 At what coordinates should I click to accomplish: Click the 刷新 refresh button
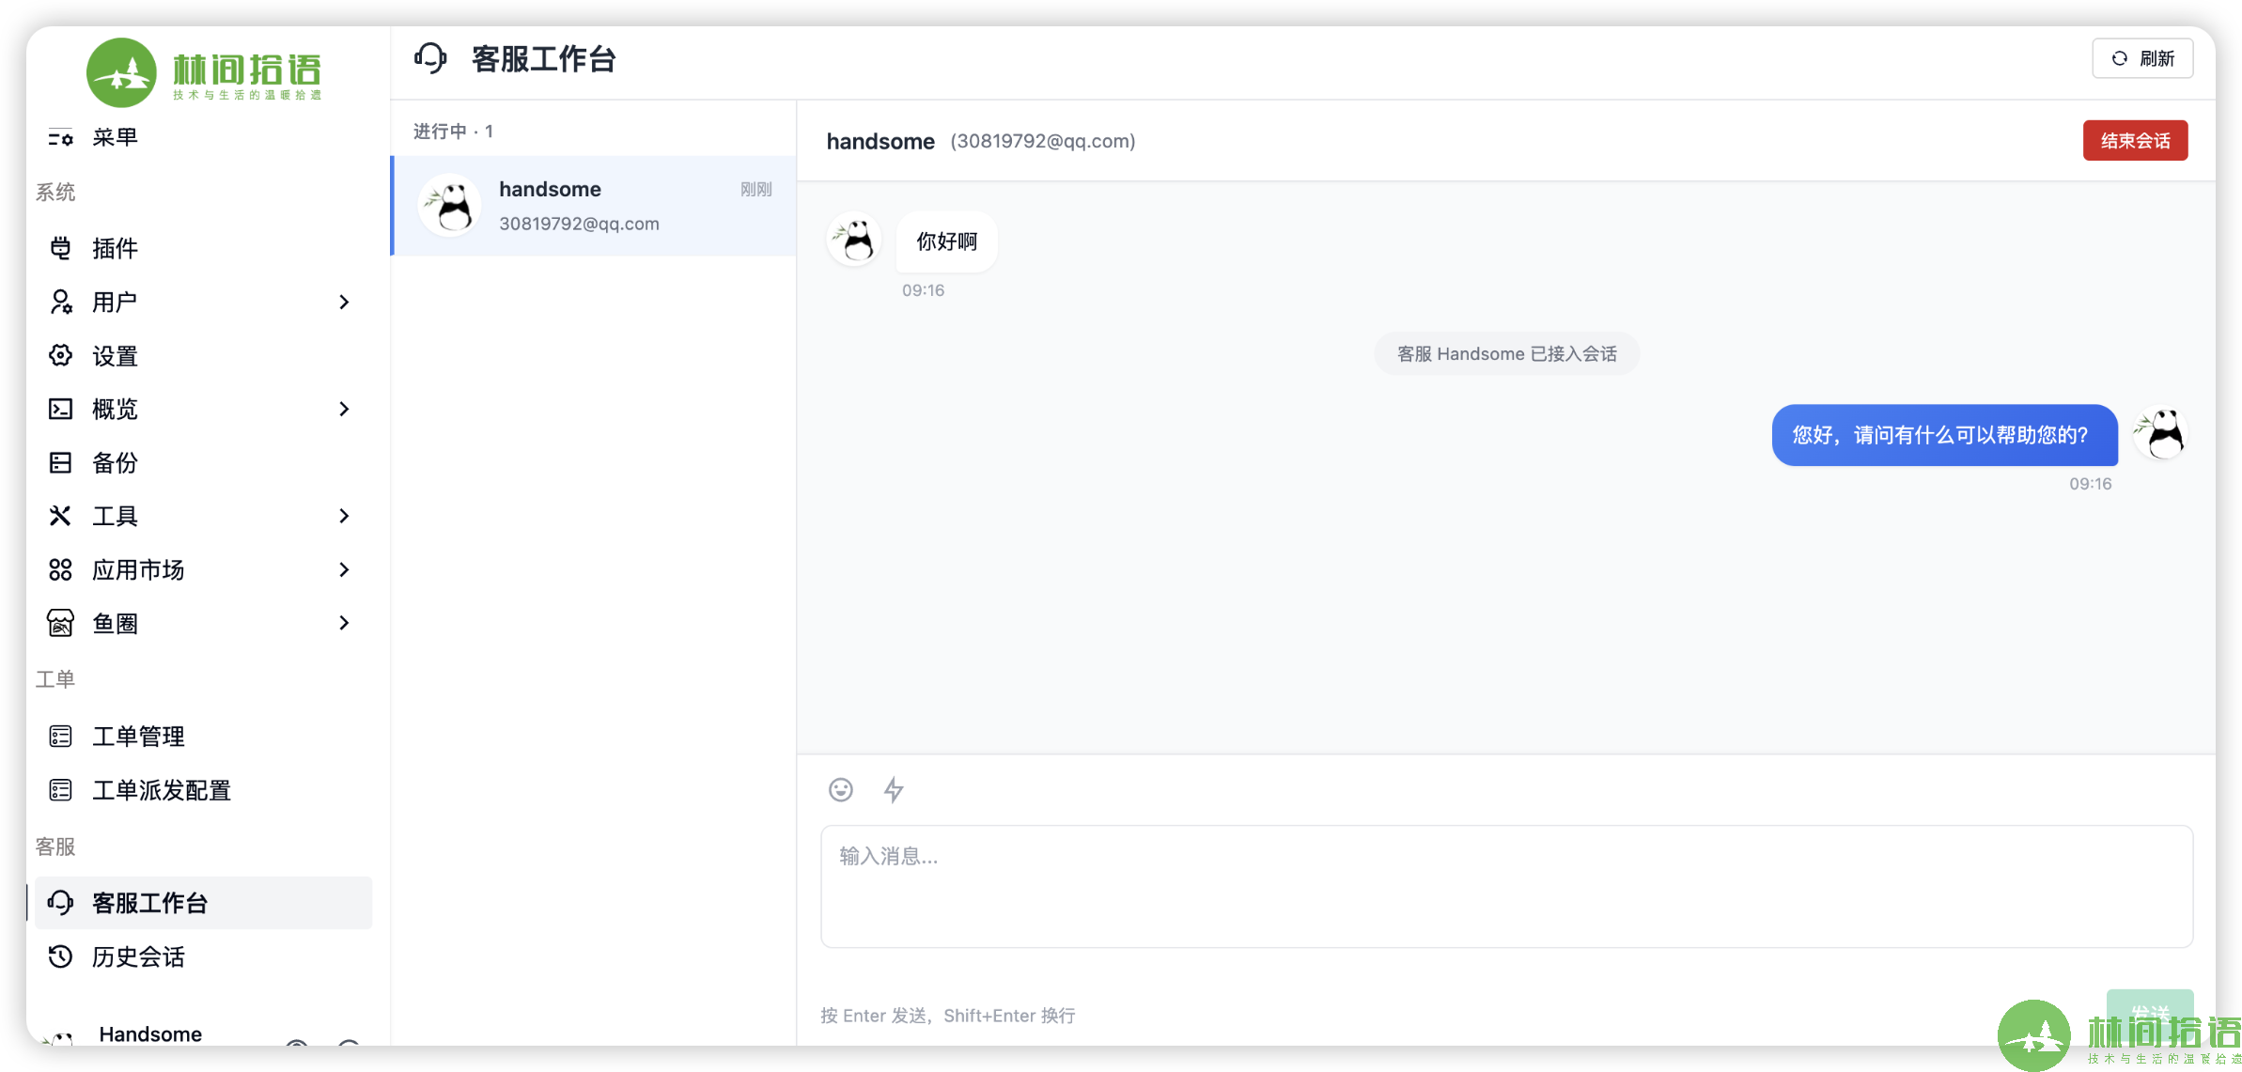coord(2142,58)
